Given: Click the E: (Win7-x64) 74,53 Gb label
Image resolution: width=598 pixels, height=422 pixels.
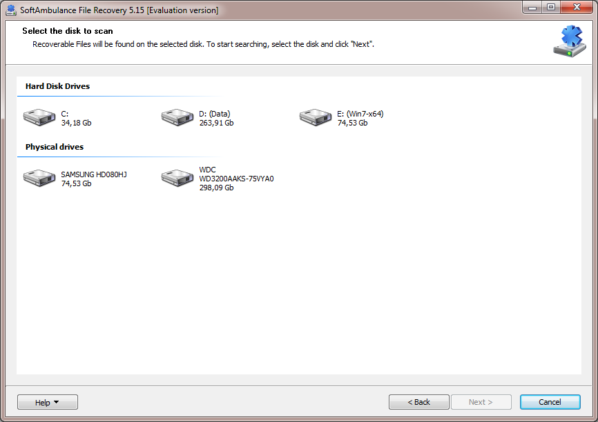Looking at the screenshot, I should coord(360,118).
